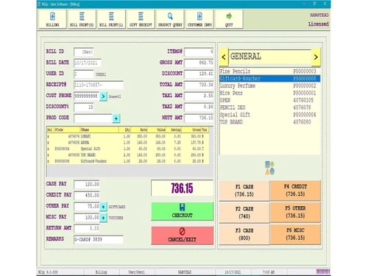Viewport: 368px width, 276px height.
Task: Click the Gross Amt value field
Action: pyautogui.click(x=199, y=63)
